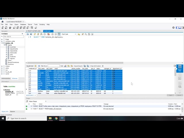The width and height of the screenshot is (184, 138).
Task: Open find panel with magnifier icon
Action: point(86,34)
